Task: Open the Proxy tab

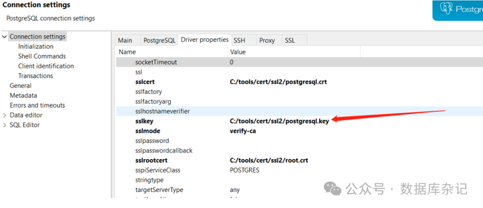Action: click(x=267, y=40)
